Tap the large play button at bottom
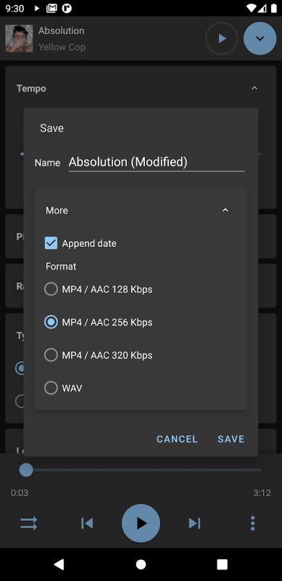The image size is (282, 581). [141, 523]
